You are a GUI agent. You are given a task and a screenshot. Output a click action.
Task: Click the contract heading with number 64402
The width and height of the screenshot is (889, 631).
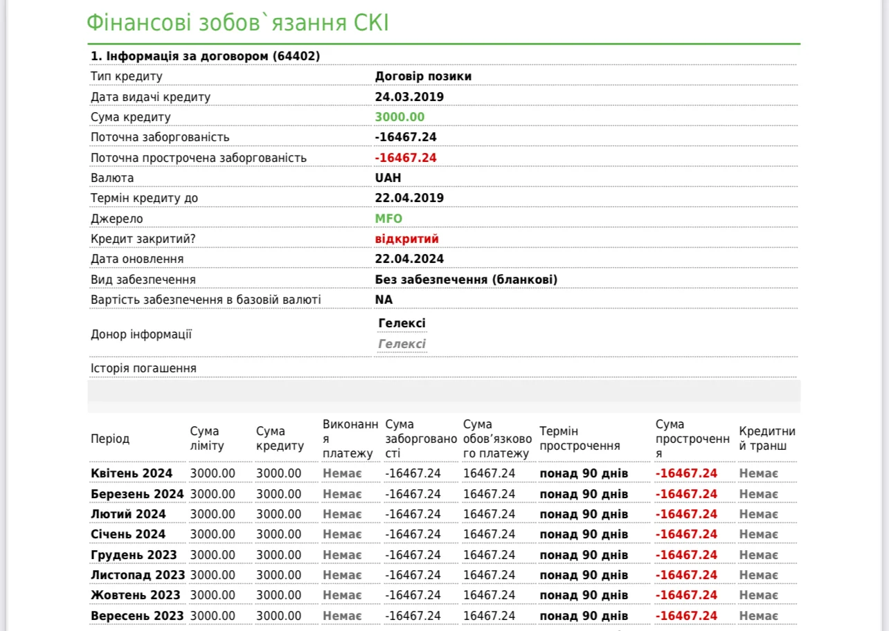[206, 56]
